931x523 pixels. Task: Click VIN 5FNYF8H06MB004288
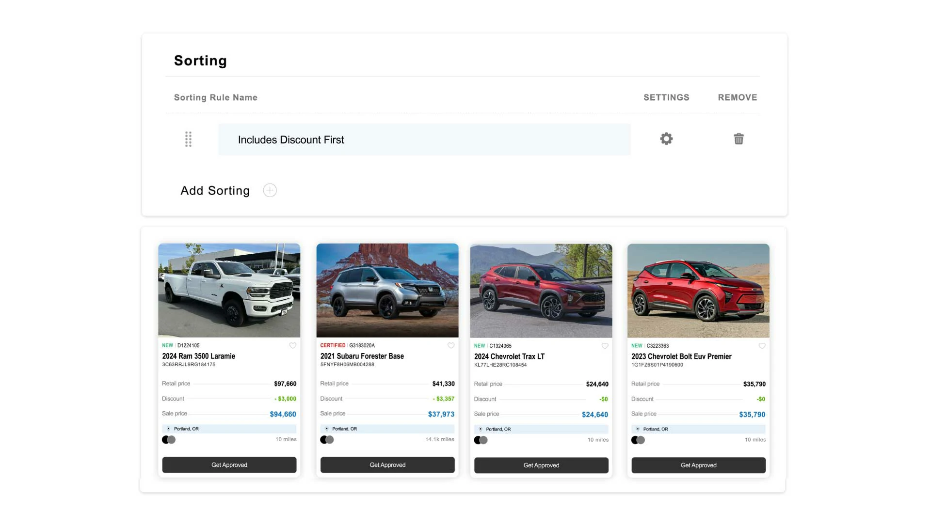pyautogui.click(x=347, y=365)
